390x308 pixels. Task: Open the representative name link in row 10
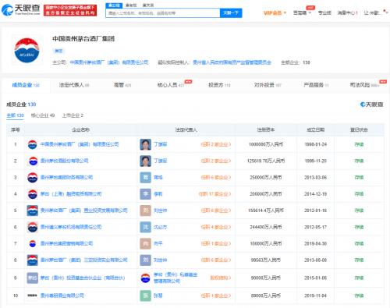[x=158, y=296]
